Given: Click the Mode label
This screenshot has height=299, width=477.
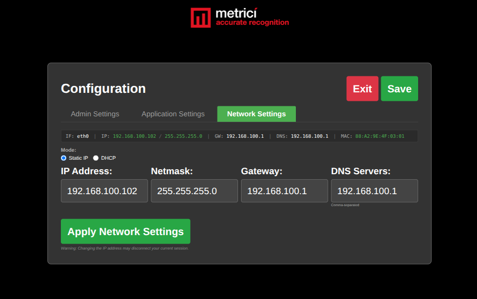Looking at the screenshot, I should (68, 150).
